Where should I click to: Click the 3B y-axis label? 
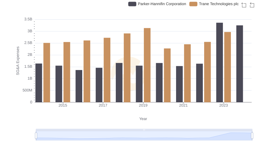(x=30, y=31)
